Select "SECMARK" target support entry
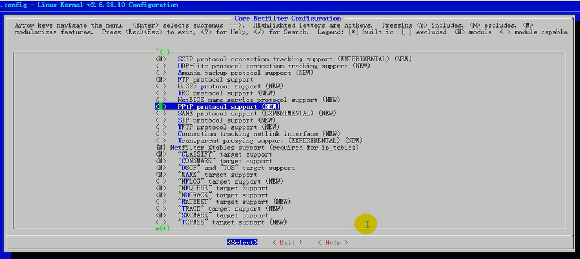The width and height of the screenshot is (580, 259). tap(212, 215)
